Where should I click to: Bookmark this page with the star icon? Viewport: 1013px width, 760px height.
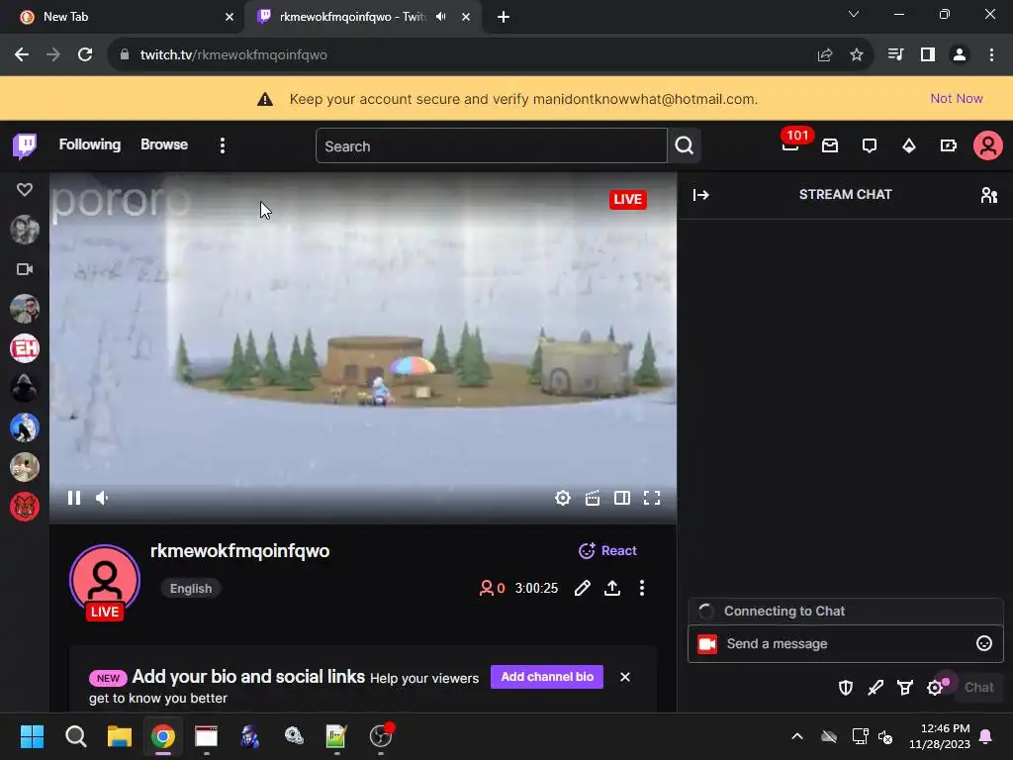(857, 55)
